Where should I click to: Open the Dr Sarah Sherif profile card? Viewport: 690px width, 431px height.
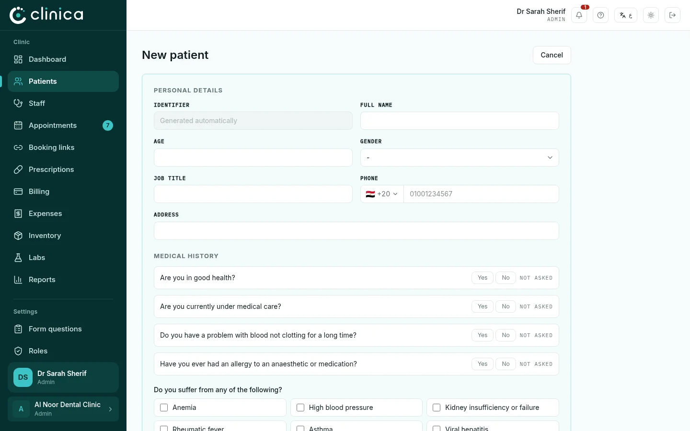point(63,377)
